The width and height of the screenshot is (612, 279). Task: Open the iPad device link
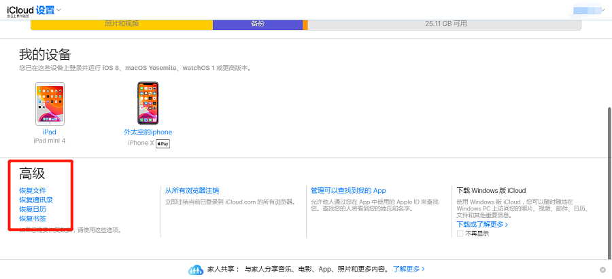point(50,132)
